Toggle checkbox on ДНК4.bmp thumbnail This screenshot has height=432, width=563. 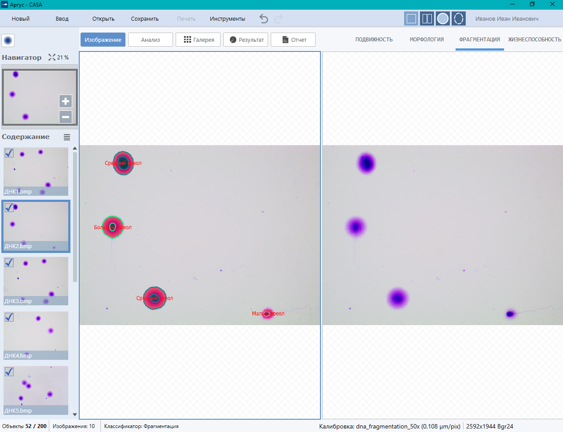click(9, 317)
